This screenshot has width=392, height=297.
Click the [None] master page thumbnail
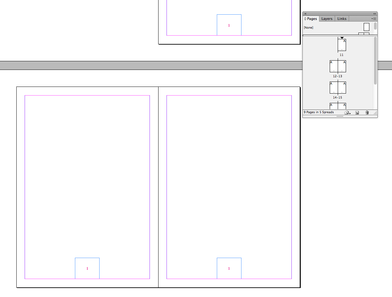[366, 27]
